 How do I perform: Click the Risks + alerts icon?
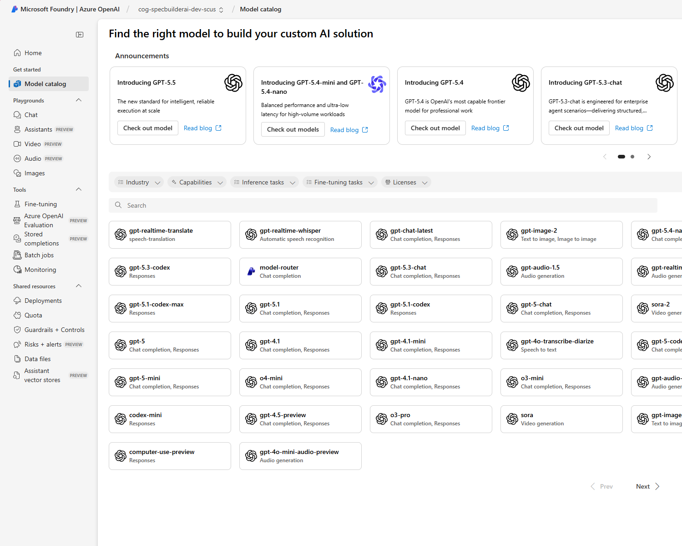[17, 344]
